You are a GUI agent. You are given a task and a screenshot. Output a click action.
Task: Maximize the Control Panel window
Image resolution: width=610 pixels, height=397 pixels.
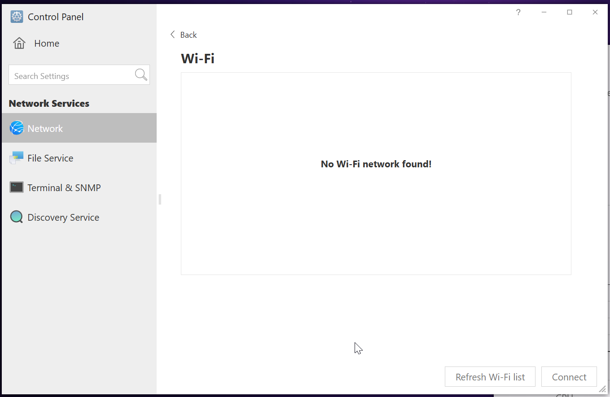570,13
